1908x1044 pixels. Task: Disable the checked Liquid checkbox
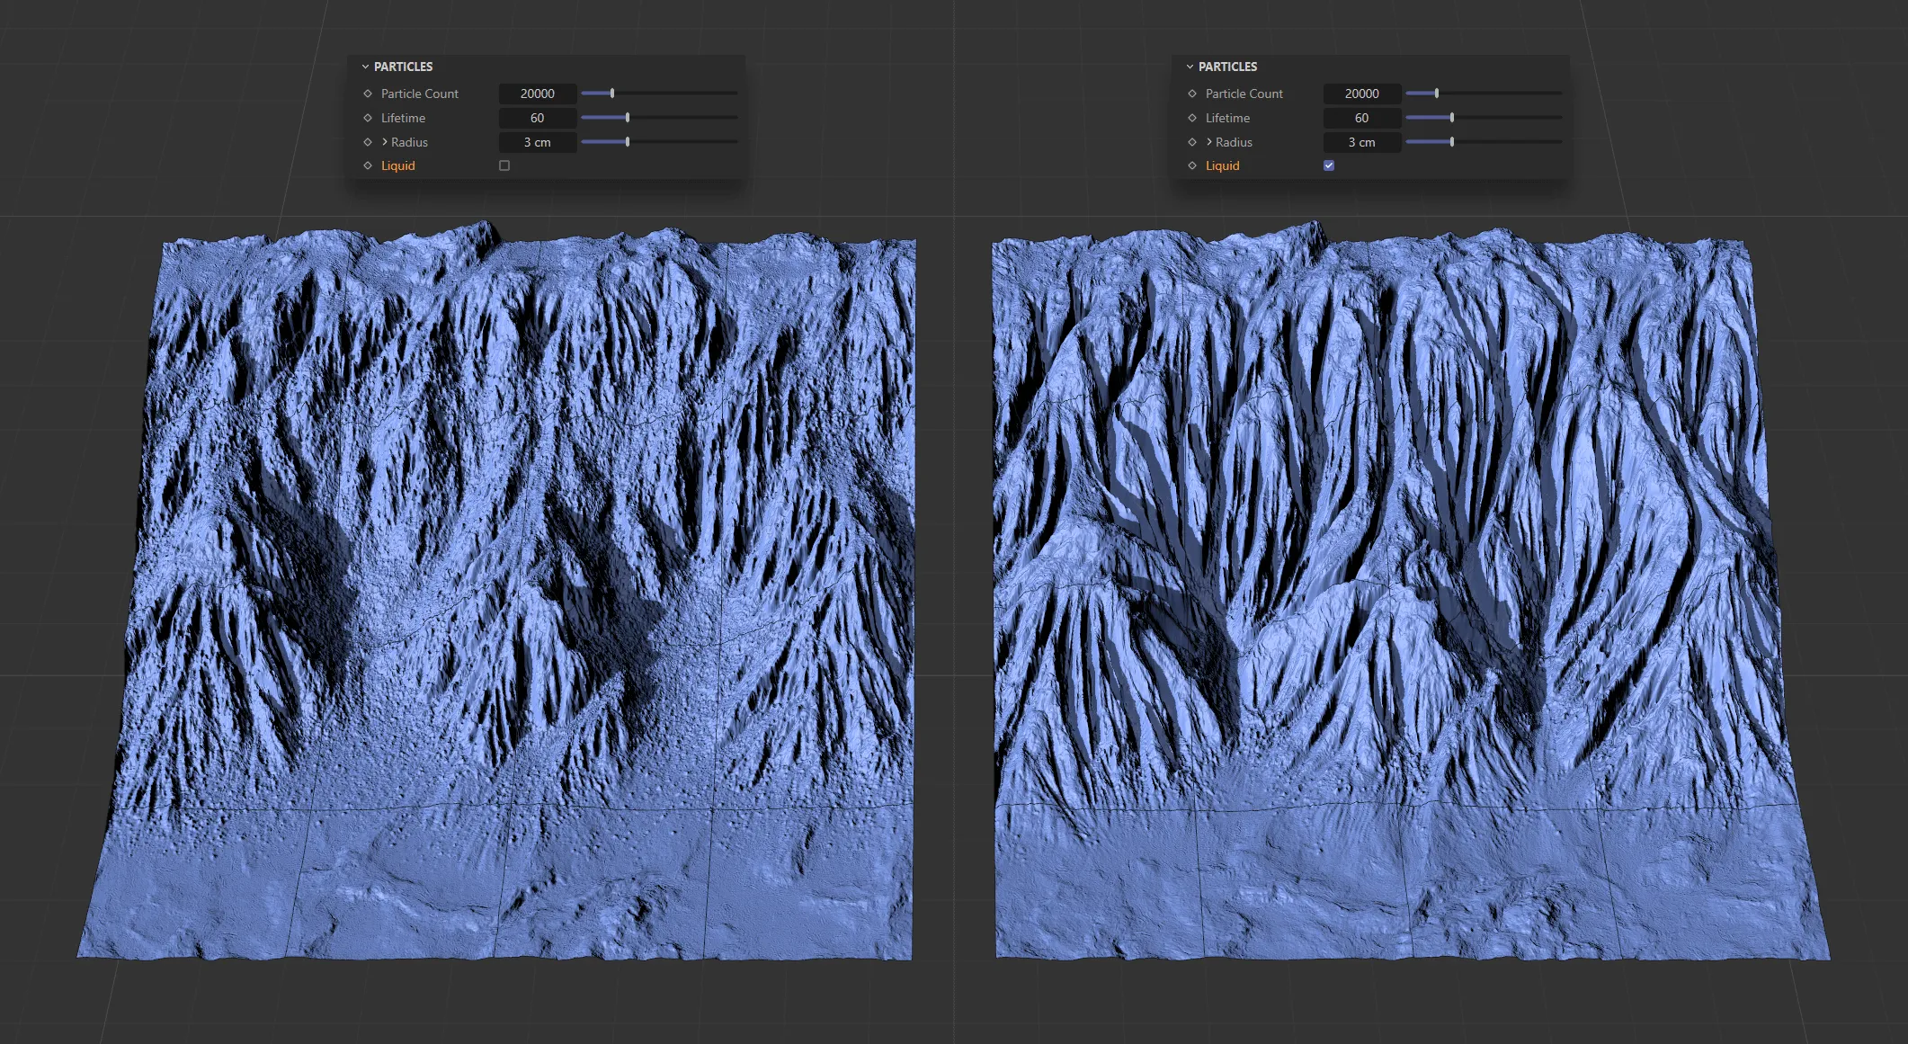pyautogui.click(x=1329, y=165)
